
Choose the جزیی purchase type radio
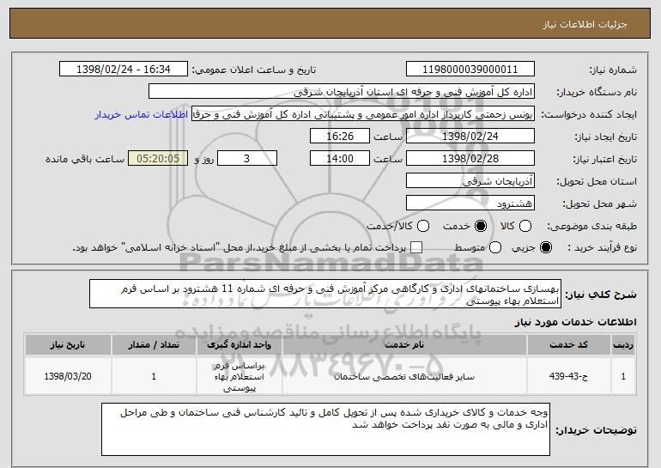pos(546,247)
